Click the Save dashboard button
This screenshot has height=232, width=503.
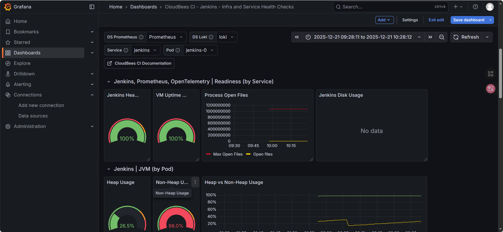(469, 20)
